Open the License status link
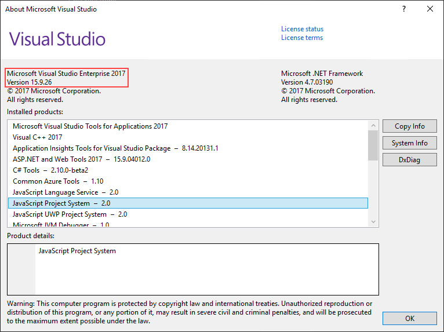The height and width of the screenshot is (332, 444). [302, 29]
